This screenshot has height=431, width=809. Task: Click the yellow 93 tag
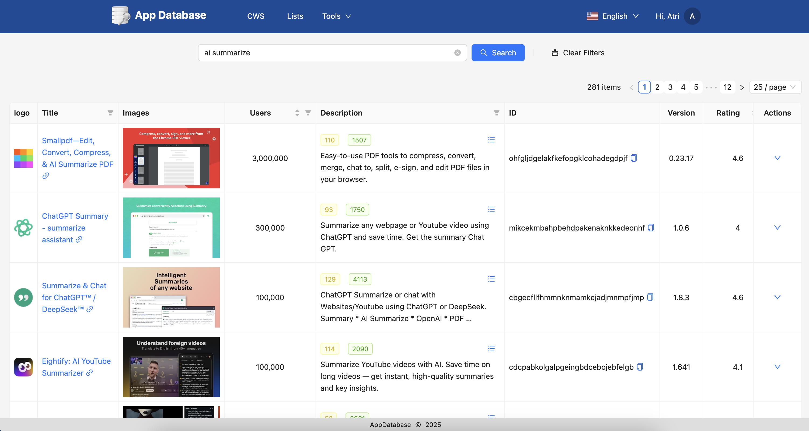(x=329, y=210)
